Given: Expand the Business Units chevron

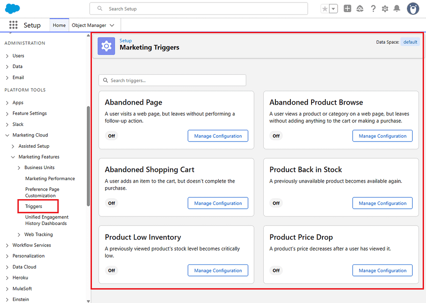Looking at the screenshot, I should point(19,168).
